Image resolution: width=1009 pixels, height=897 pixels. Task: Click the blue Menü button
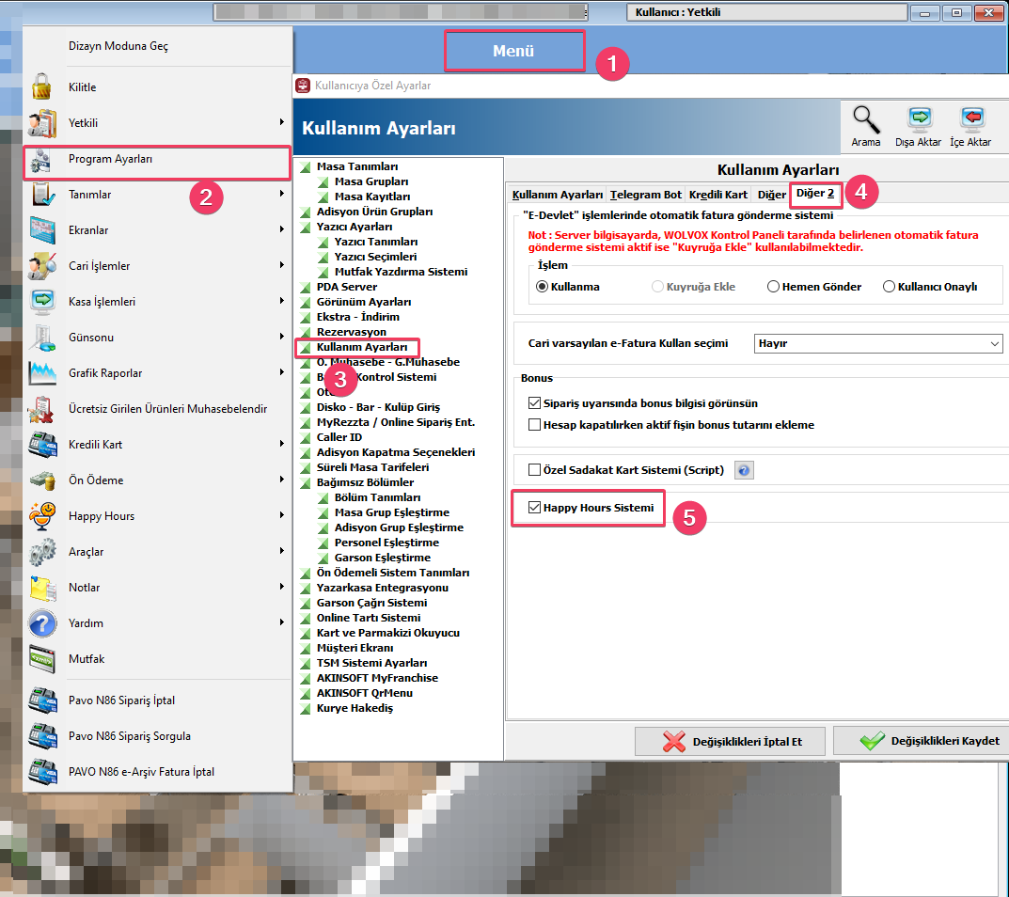click(513, 52)
